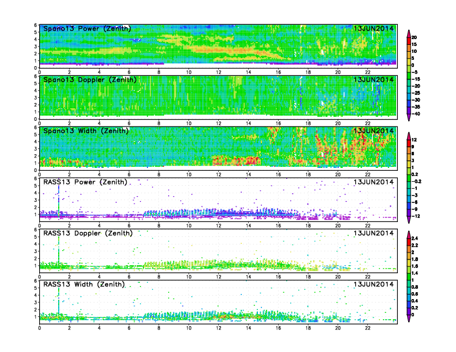This screenshot has height=352, width=456.
Task: Click the 'RASS13 Width (Zenith)' panel title
Action: click(83, 284)
